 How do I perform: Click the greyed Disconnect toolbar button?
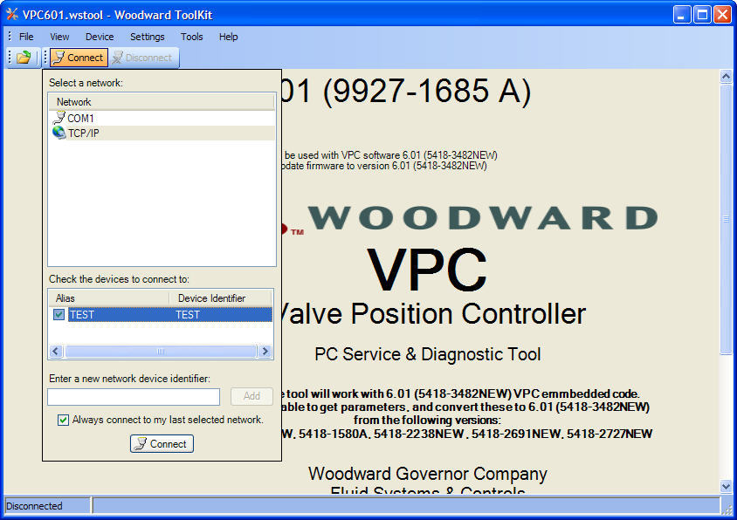pos(143,58)
